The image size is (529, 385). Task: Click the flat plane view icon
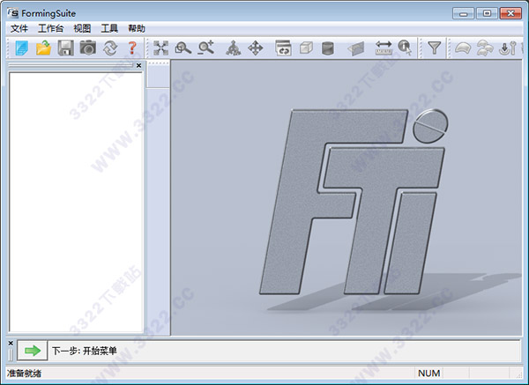[356, 48]
